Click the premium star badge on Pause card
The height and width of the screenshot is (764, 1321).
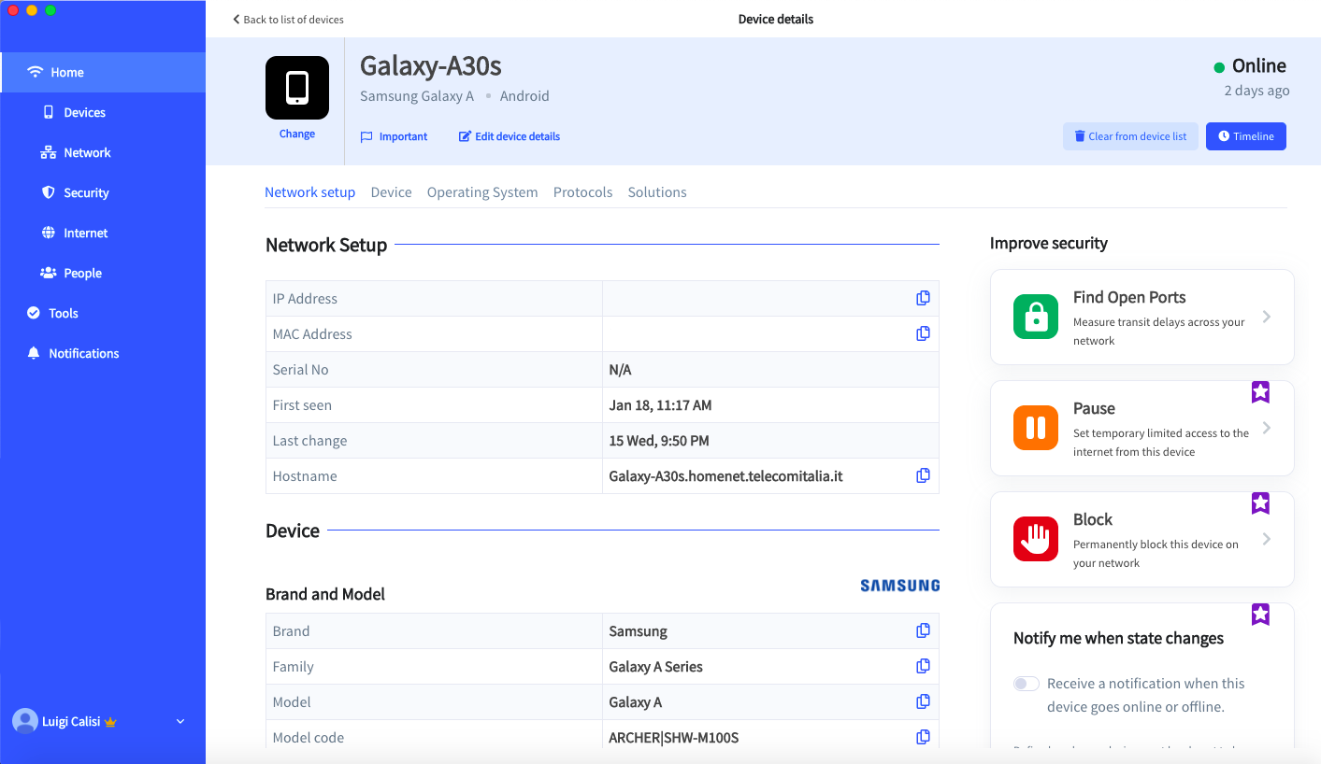click(x=1260, y=392)
